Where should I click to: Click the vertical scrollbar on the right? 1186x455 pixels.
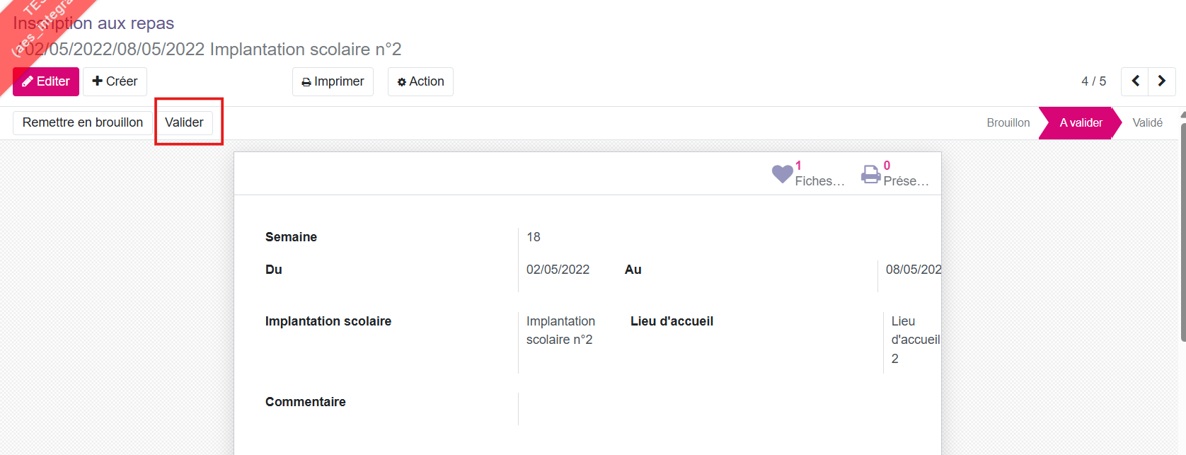1182,226
